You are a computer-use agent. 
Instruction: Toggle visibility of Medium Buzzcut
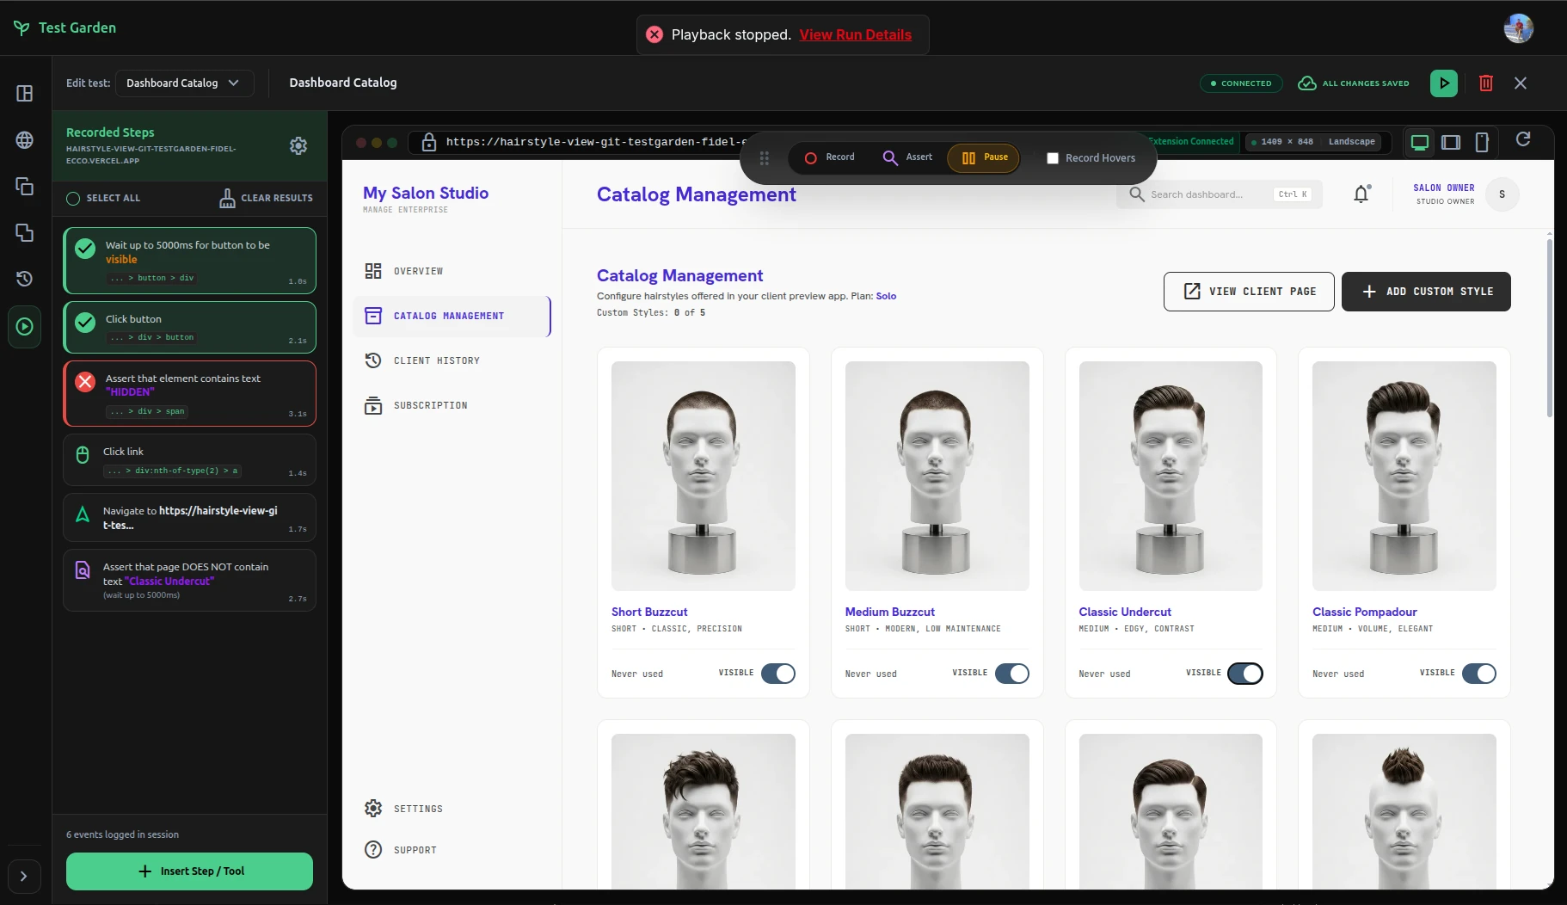tap(1012, 674)
